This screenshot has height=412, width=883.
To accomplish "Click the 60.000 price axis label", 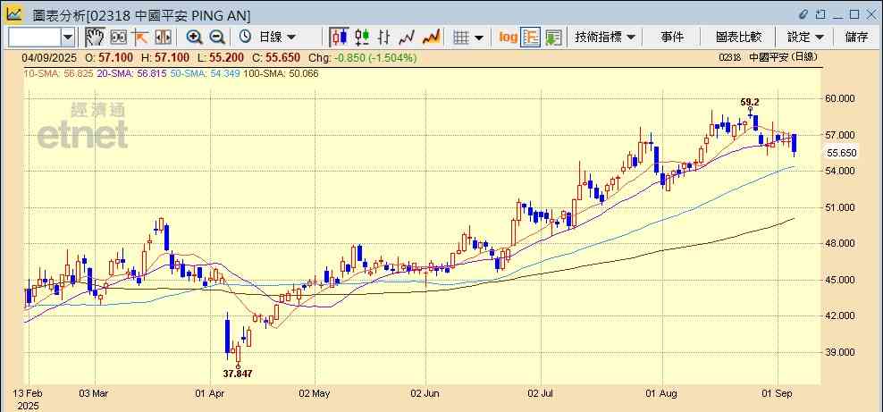I will [839, 98].
